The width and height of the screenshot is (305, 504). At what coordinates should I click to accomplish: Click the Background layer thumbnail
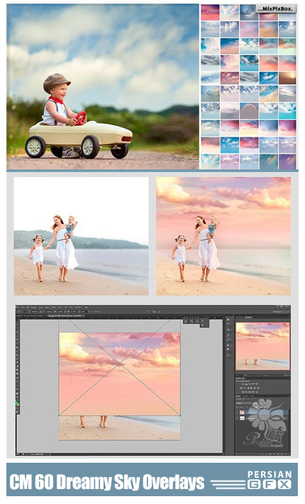click(242, 418)
